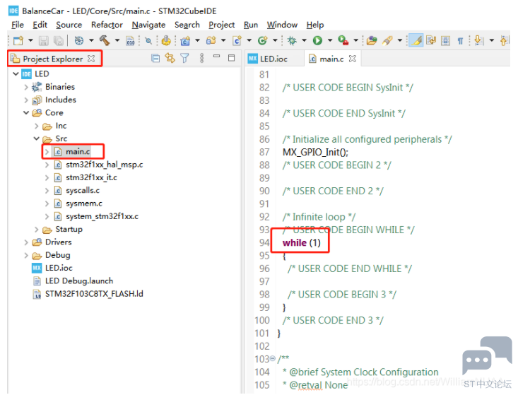This screenshot has height=395, width=518.
Task: Expand the Binaries node
Action: pos(26,87)
